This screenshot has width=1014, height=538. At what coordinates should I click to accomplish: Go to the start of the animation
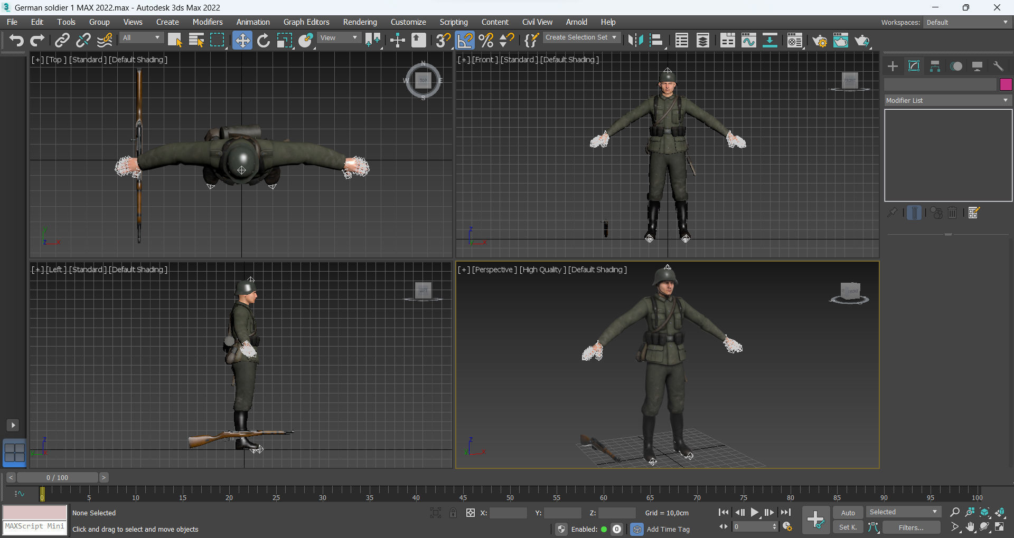(x=724, y=512)
